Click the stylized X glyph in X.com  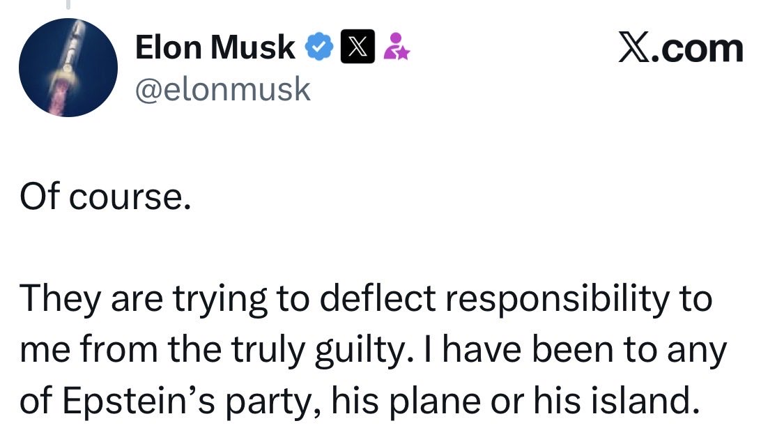[634, 47]
